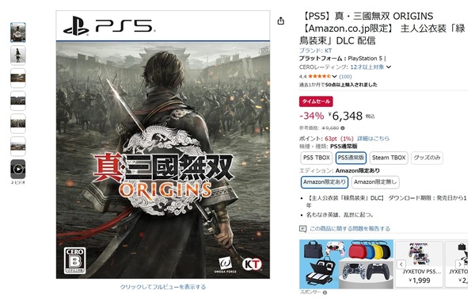Select the PS5 TBOX version option
This screenshot has height=302, width=475.
[316, 158]
